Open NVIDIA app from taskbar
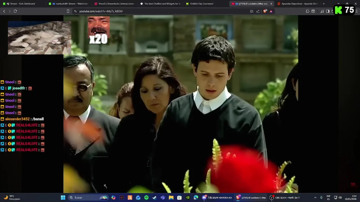The height and width of the screenshot is (202, 360). pyautogui.click(x=188, y=198)
